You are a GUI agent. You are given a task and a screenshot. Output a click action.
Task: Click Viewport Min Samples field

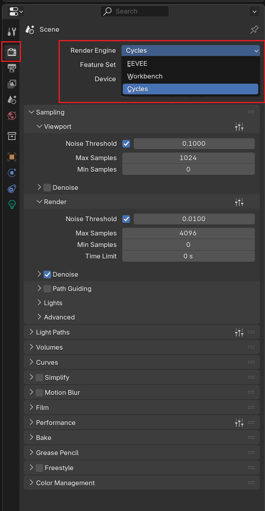click(x=188, y=169)
